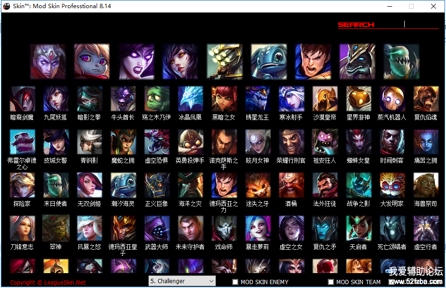Select the 德玛西亚皇子 champion icon
This screenshot has width=446, height=288.
coord(123,228)
